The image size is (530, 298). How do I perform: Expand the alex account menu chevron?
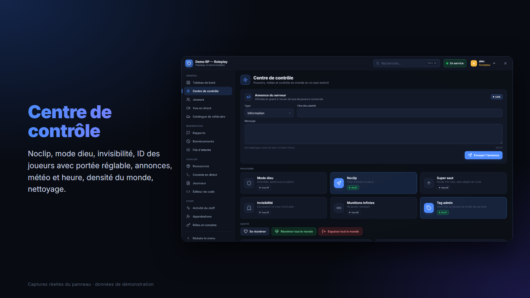[494, 63]
